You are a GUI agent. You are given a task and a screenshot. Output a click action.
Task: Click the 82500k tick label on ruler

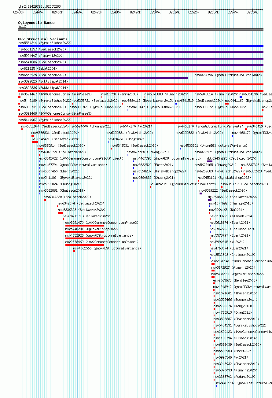155,12
